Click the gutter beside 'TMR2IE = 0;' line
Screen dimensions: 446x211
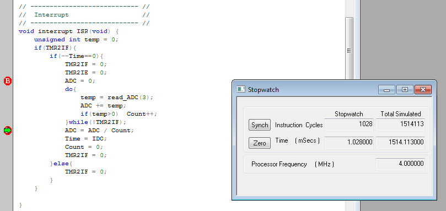[8, 73]
